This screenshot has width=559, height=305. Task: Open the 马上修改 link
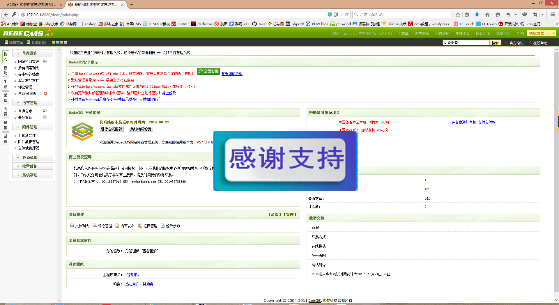coord(169,93)
